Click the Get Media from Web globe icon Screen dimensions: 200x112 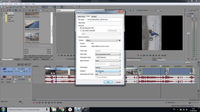13,10
